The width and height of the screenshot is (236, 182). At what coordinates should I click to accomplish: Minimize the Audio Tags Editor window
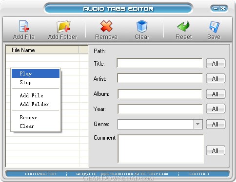pos(216,9)
